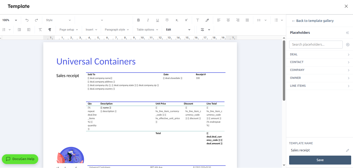Apply italic formatting

click(x=148, y=20)
